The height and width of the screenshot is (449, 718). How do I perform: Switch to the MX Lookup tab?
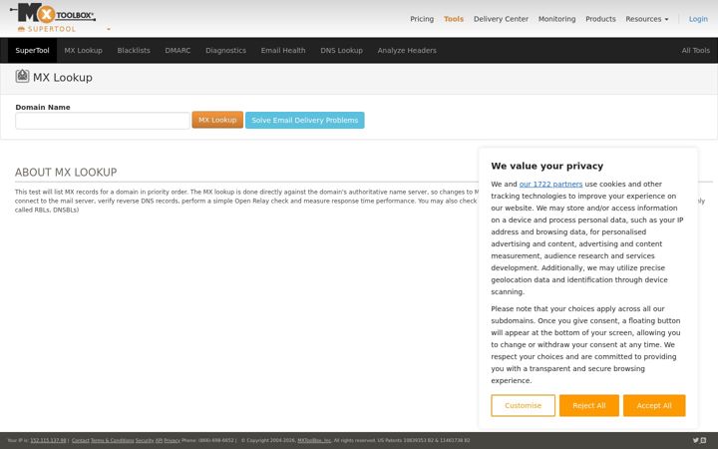pos(83,51)
